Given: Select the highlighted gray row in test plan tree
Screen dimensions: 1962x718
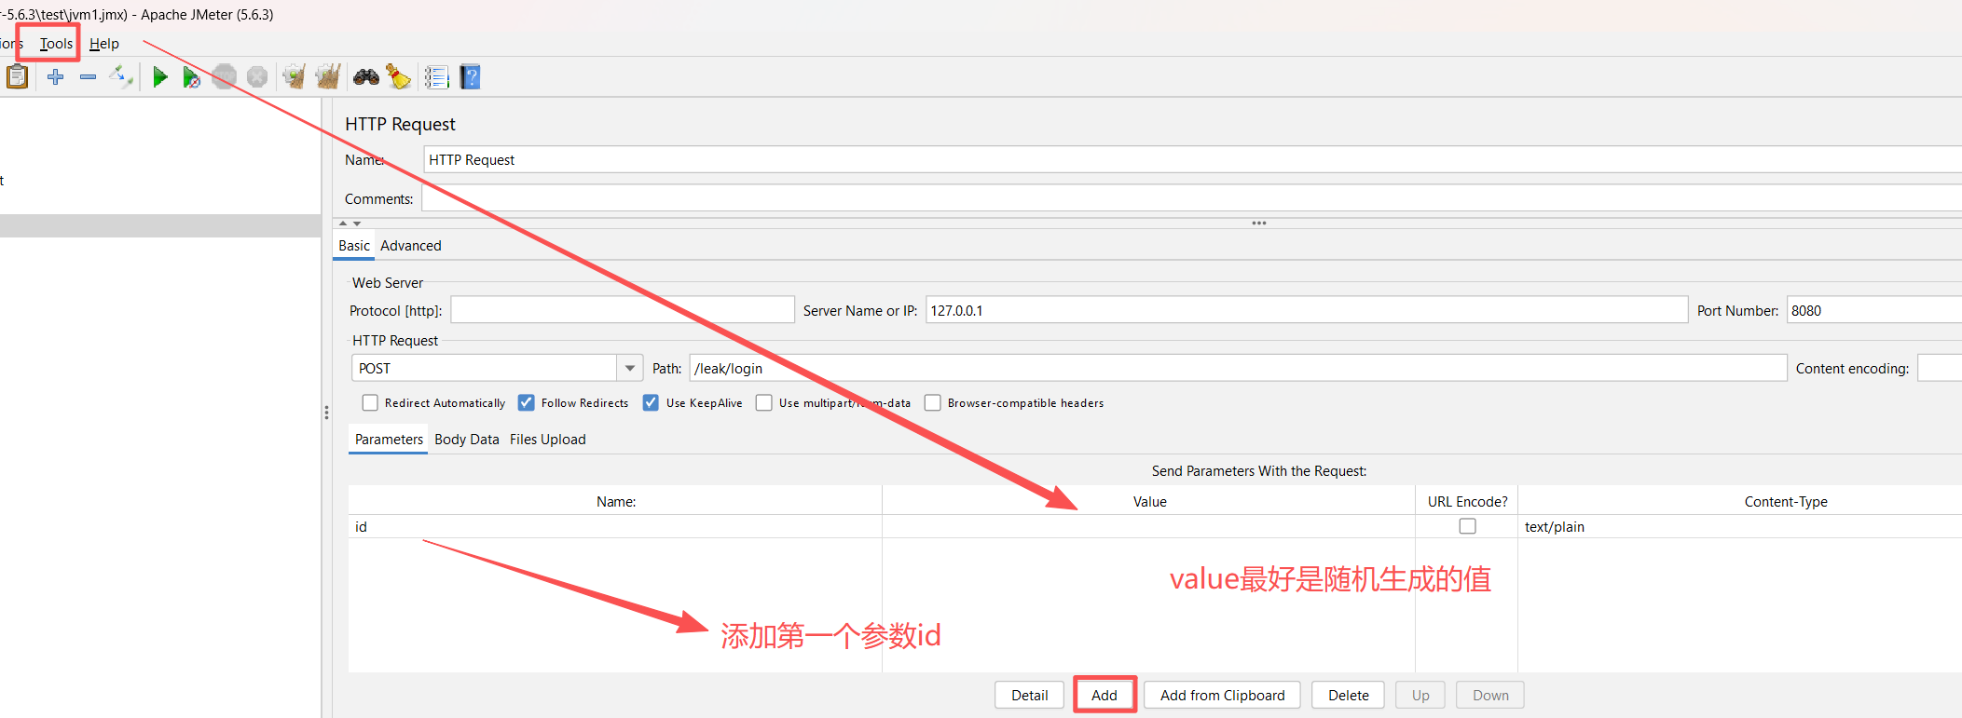Looking at the screenshot, I should coord(160,226).
